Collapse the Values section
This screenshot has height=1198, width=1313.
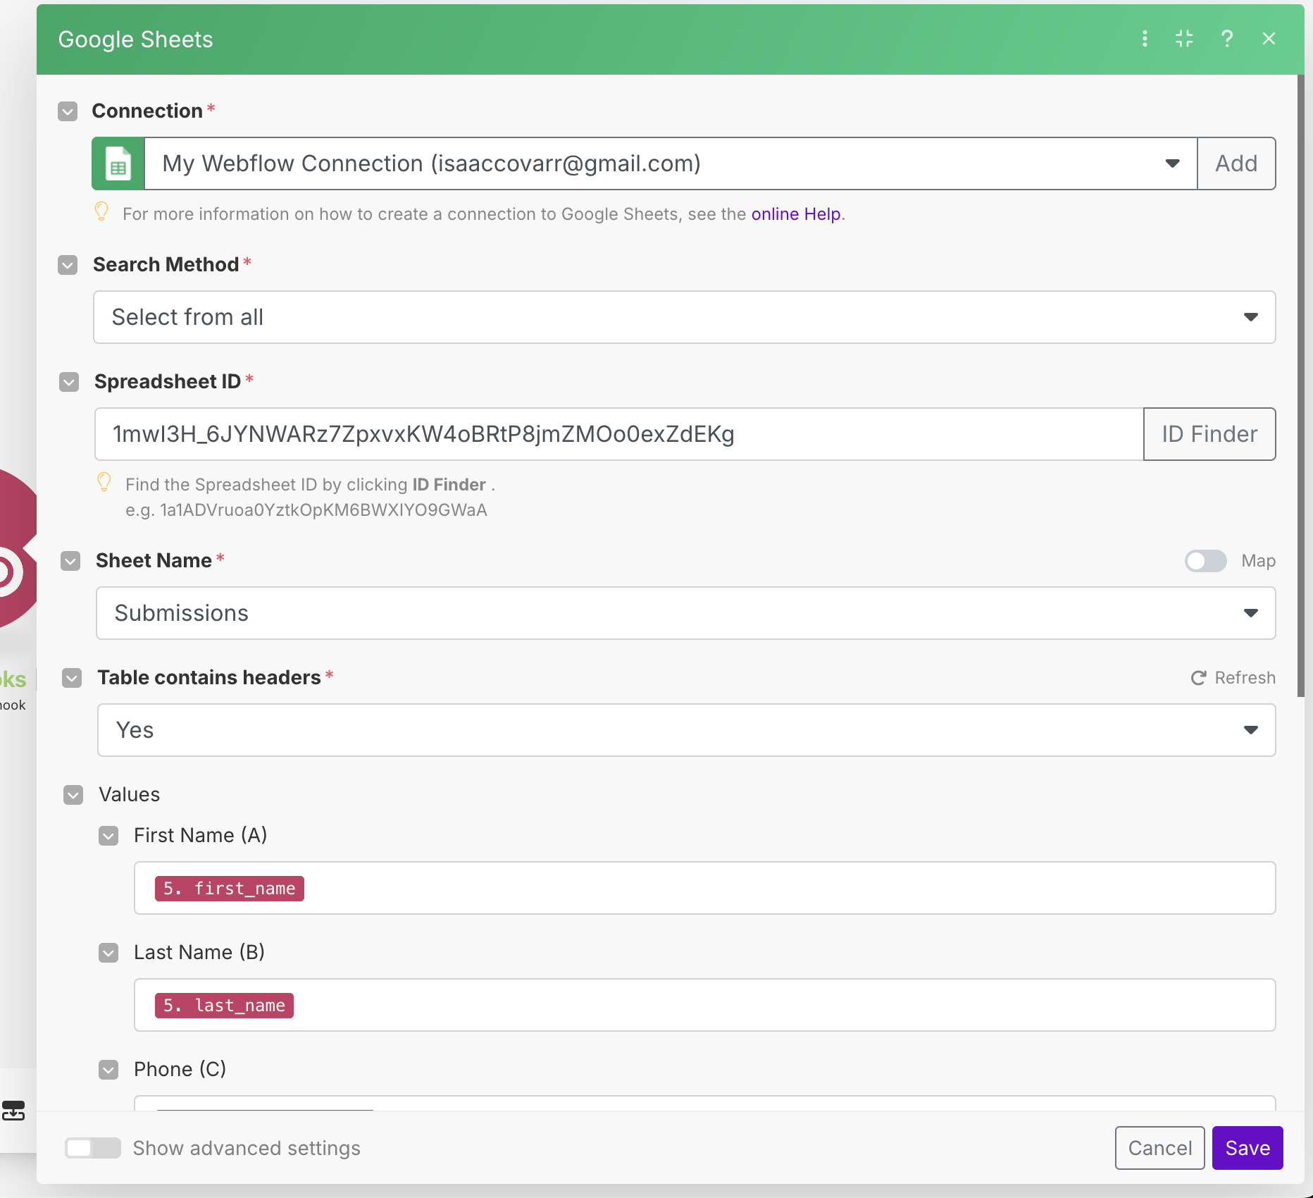73,795
